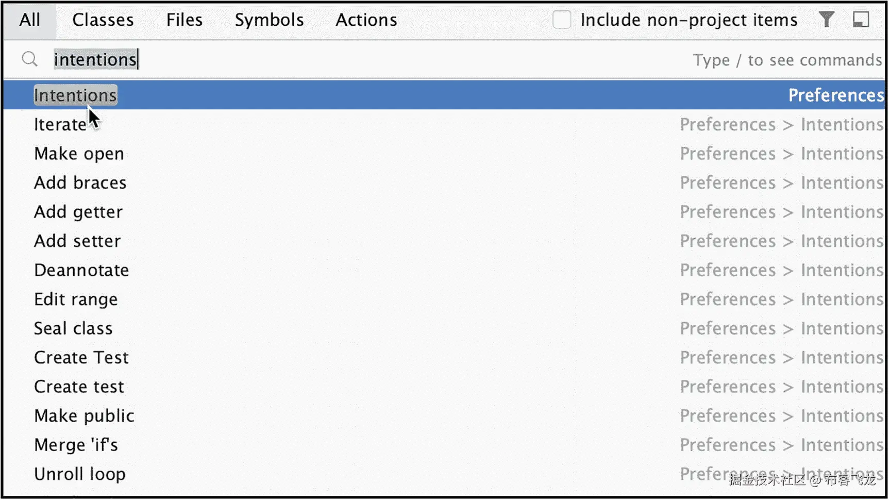Click the magnifying glass search icon
This screenshot has height=500, width=889.
tap(30, 60)
